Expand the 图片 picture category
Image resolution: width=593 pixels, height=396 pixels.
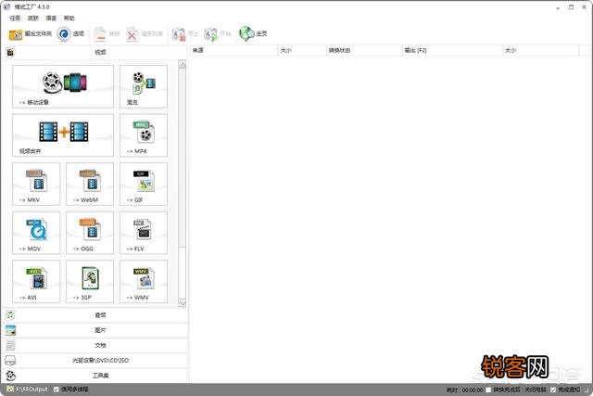[x=99, y=330]
